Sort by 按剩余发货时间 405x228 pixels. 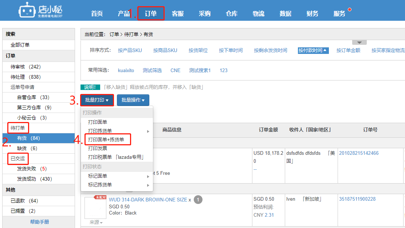coord(271,50)
